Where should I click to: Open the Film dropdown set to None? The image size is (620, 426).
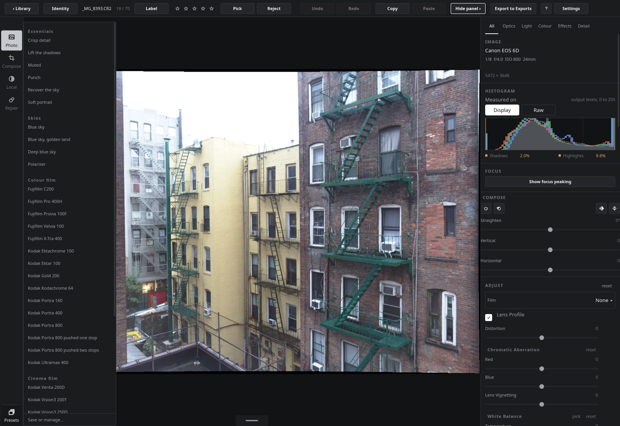[550, 300]
